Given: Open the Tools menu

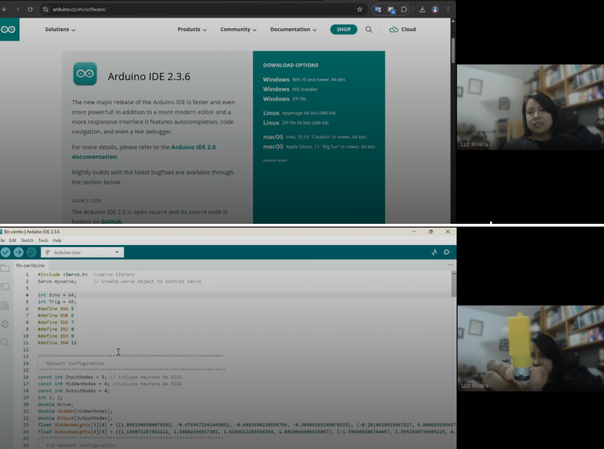Looking at the screenshot, I should pos(43,240).
